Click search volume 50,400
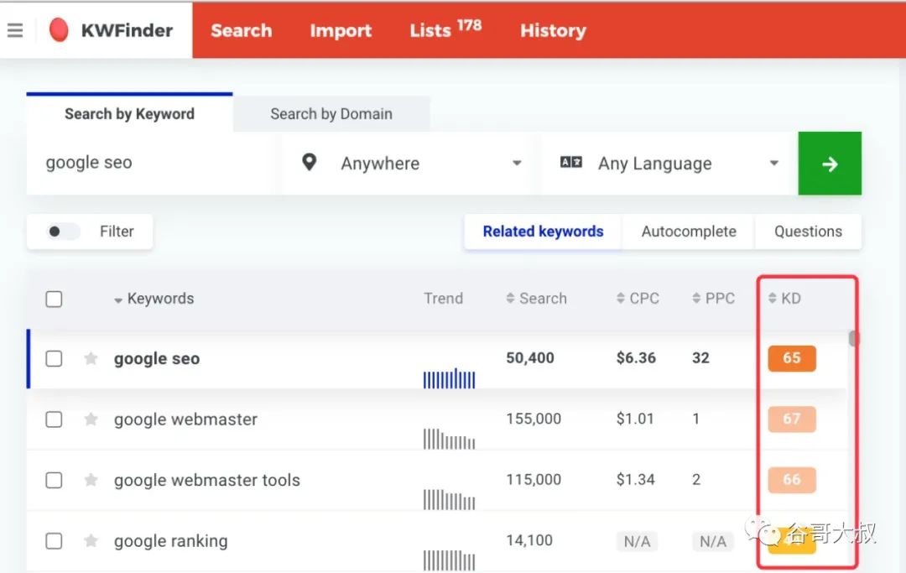Viewport: 906px width, 573px height. click(530, 358)
